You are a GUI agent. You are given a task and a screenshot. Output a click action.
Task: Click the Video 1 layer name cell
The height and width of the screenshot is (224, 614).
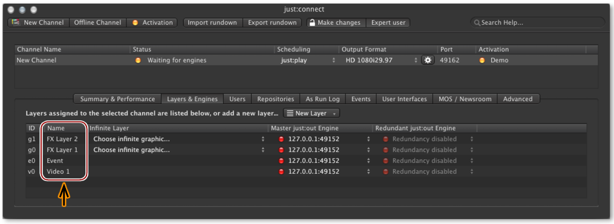tap(58, 171)
